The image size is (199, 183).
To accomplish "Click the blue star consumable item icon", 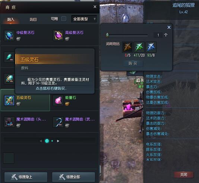I will point(151,47).
